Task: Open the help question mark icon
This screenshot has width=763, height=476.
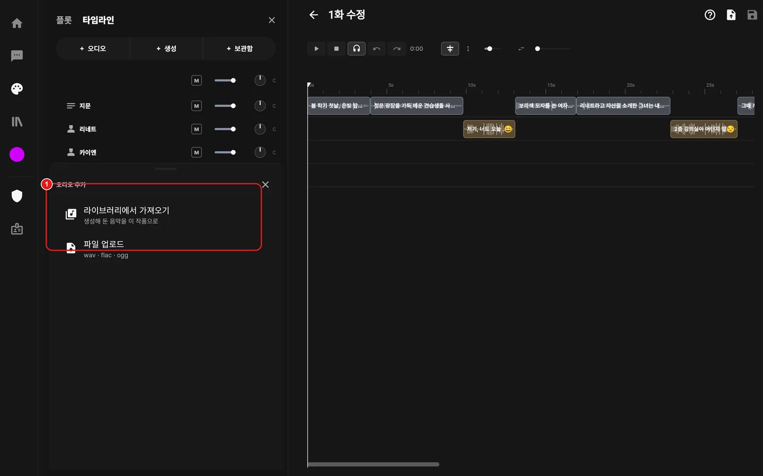Action: (710, 15)
